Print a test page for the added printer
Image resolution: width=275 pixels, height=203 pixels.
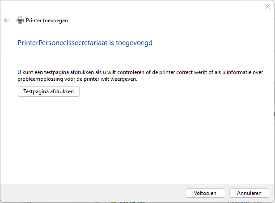pyautogui.click(x=49, y=91)
